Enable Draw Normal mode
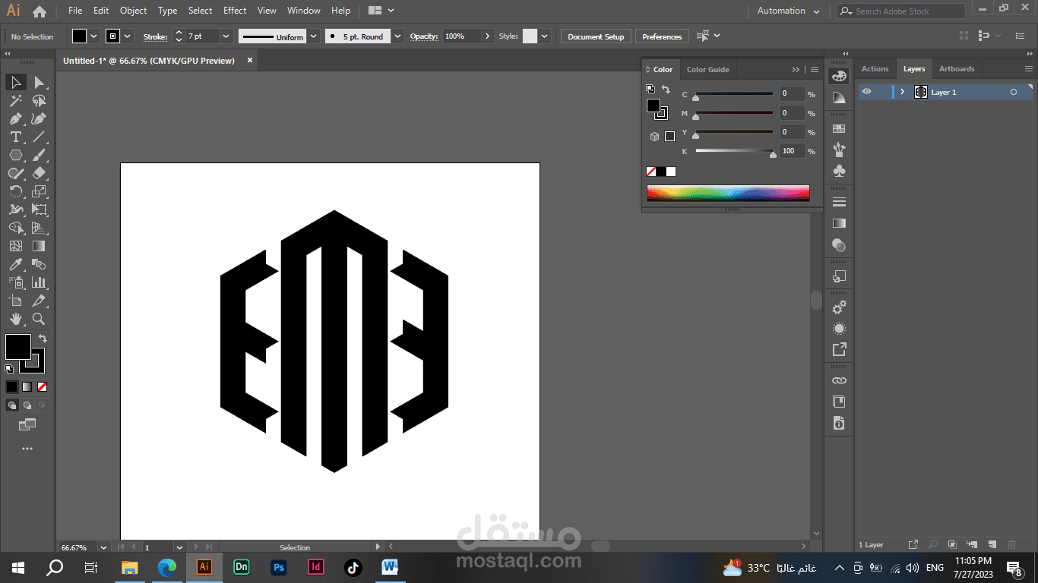The height and width of the screenshot is (583, 1038). [12, 405]
